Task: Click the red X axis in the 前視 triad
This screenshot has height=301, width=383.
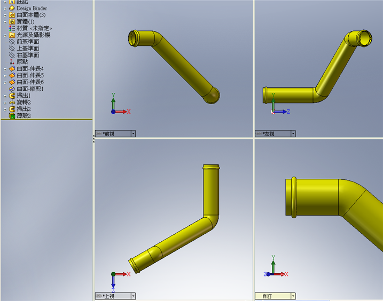Action: [x=122, y=112]
